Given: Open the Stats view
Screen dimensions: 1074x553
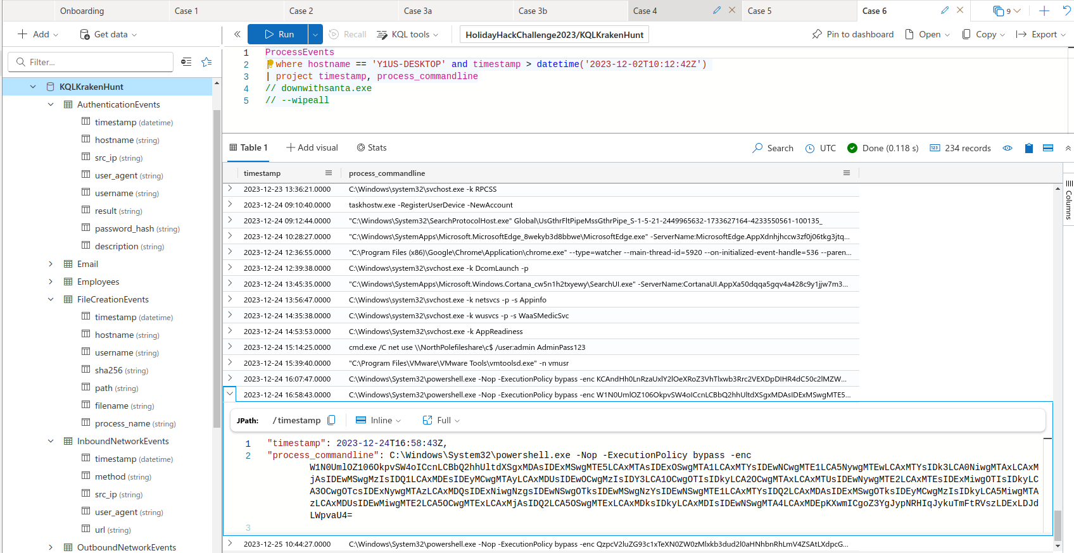Looking at the screenshot, I should coord(372,147).
